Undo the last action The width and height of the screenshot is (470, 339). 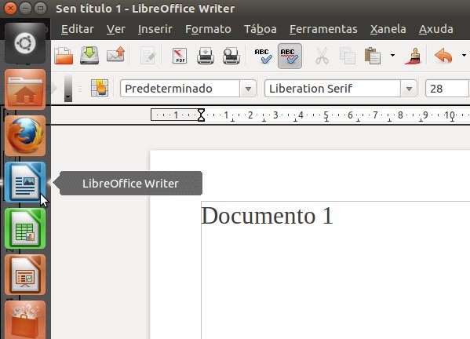(x=443, y=56)
